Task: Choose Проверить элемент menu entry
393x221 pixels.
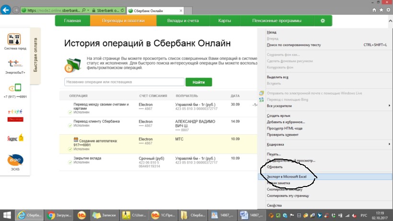Action: [282, 135]
